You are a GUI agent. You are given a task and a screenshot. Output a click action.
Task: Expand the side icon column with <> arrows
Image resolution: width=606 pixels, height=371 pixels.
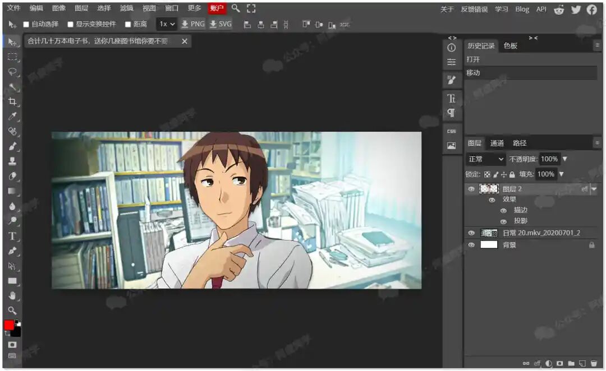[452, 38]
